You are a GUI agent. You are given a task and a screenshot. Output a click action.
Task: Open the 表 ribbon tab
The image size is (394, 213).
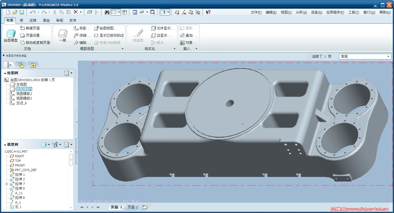22,20
